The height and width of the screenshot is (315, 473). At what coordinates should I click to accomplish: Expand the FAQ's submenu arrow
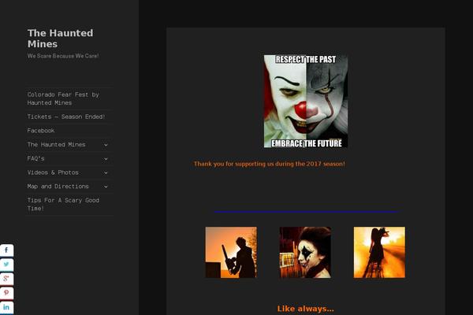coord(106,158)
